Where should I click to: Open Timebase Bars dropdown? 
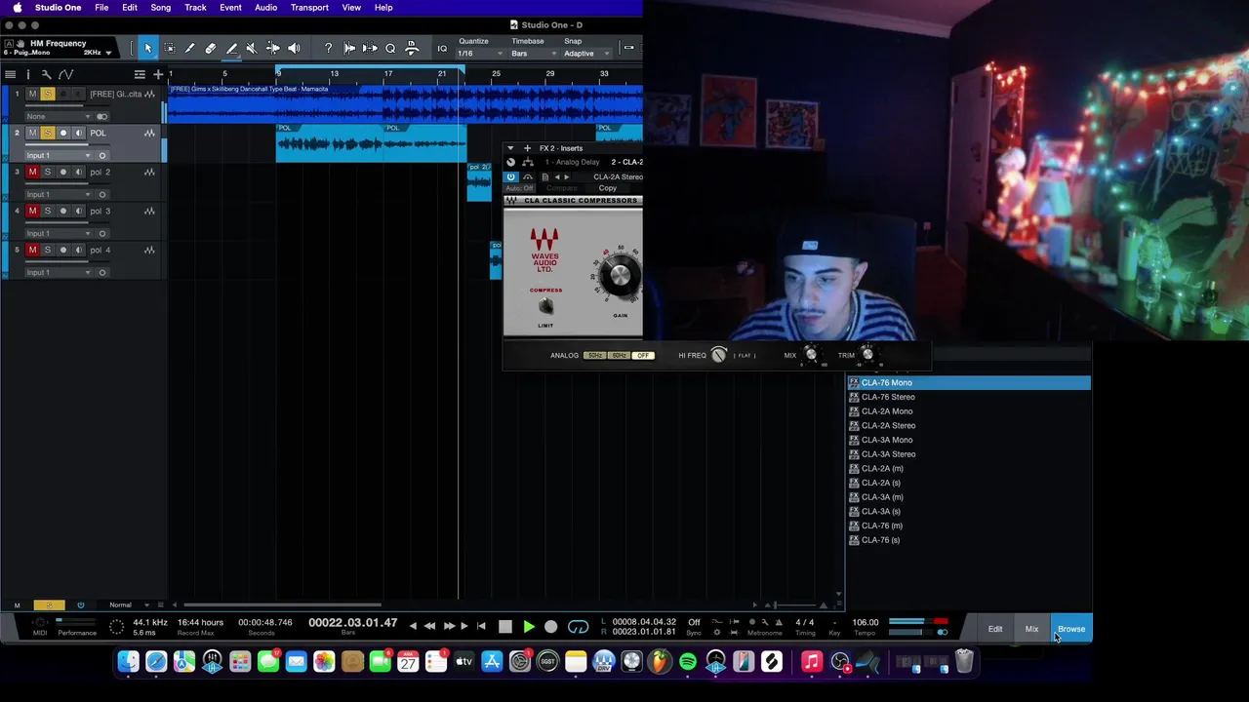point(534,53)
